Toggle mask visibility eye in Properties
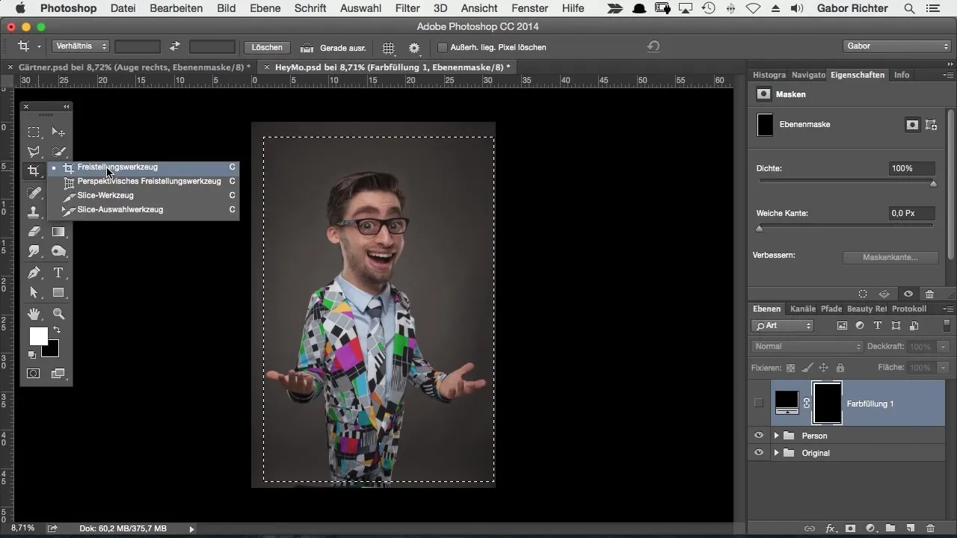This screenshot has height=538, width=957. tap(908, 294)
